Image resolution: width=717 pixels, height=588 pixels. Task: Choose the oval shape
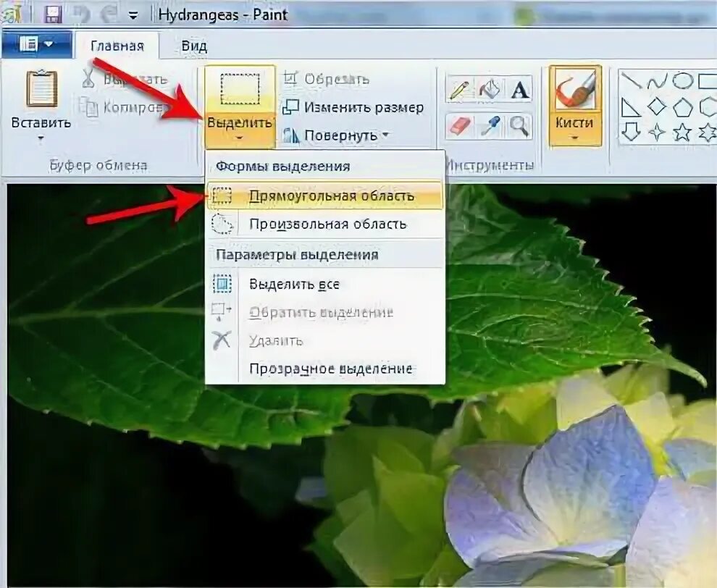[682, 81]
